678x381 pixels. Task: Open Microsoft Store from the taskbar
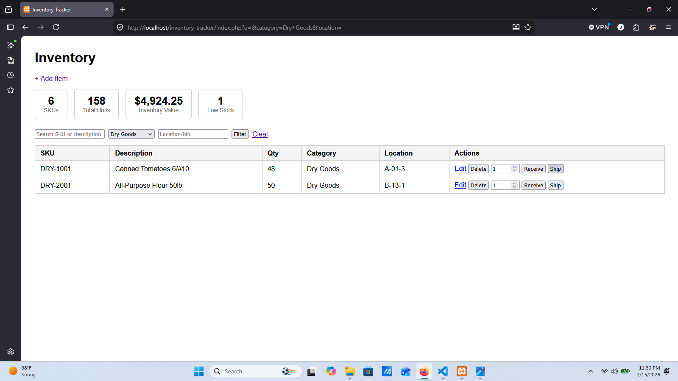pyautogui.click(x=368, y=371)
